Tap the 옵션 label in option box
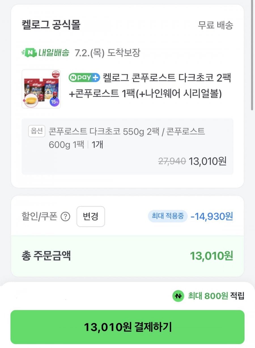Image resolution: width=255 pixels, height=348 pixels. click(37, 131)
